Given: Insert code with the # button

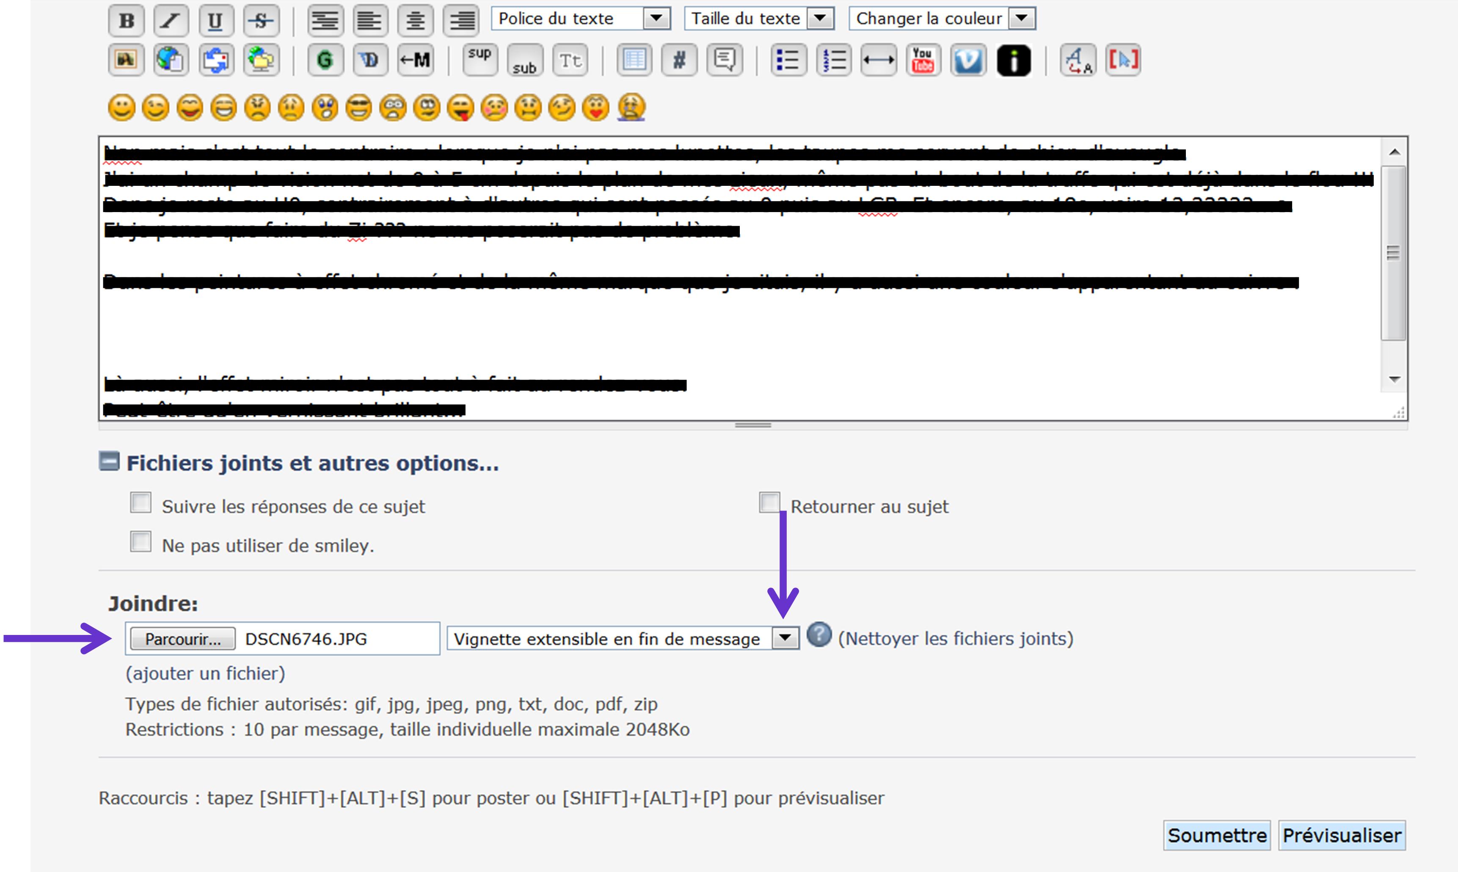Looking at the screenshot, I should 679,59.
